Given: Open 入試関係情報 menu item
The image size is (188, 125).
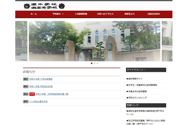Looking at the screenshot, I should click(x=81, y=14).
